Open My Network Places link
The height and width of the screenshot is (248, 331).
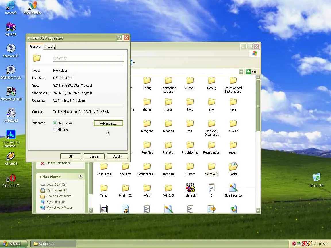[x=59, y=208]
